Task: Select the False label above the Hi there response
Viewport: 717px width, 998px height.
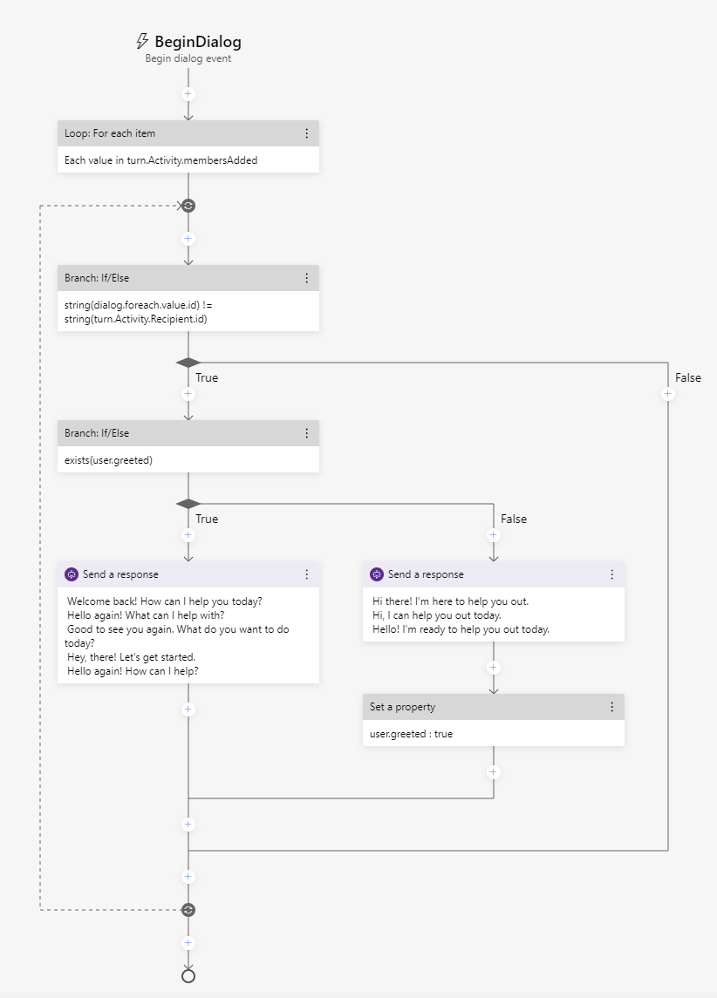Action: click(514, 519)
